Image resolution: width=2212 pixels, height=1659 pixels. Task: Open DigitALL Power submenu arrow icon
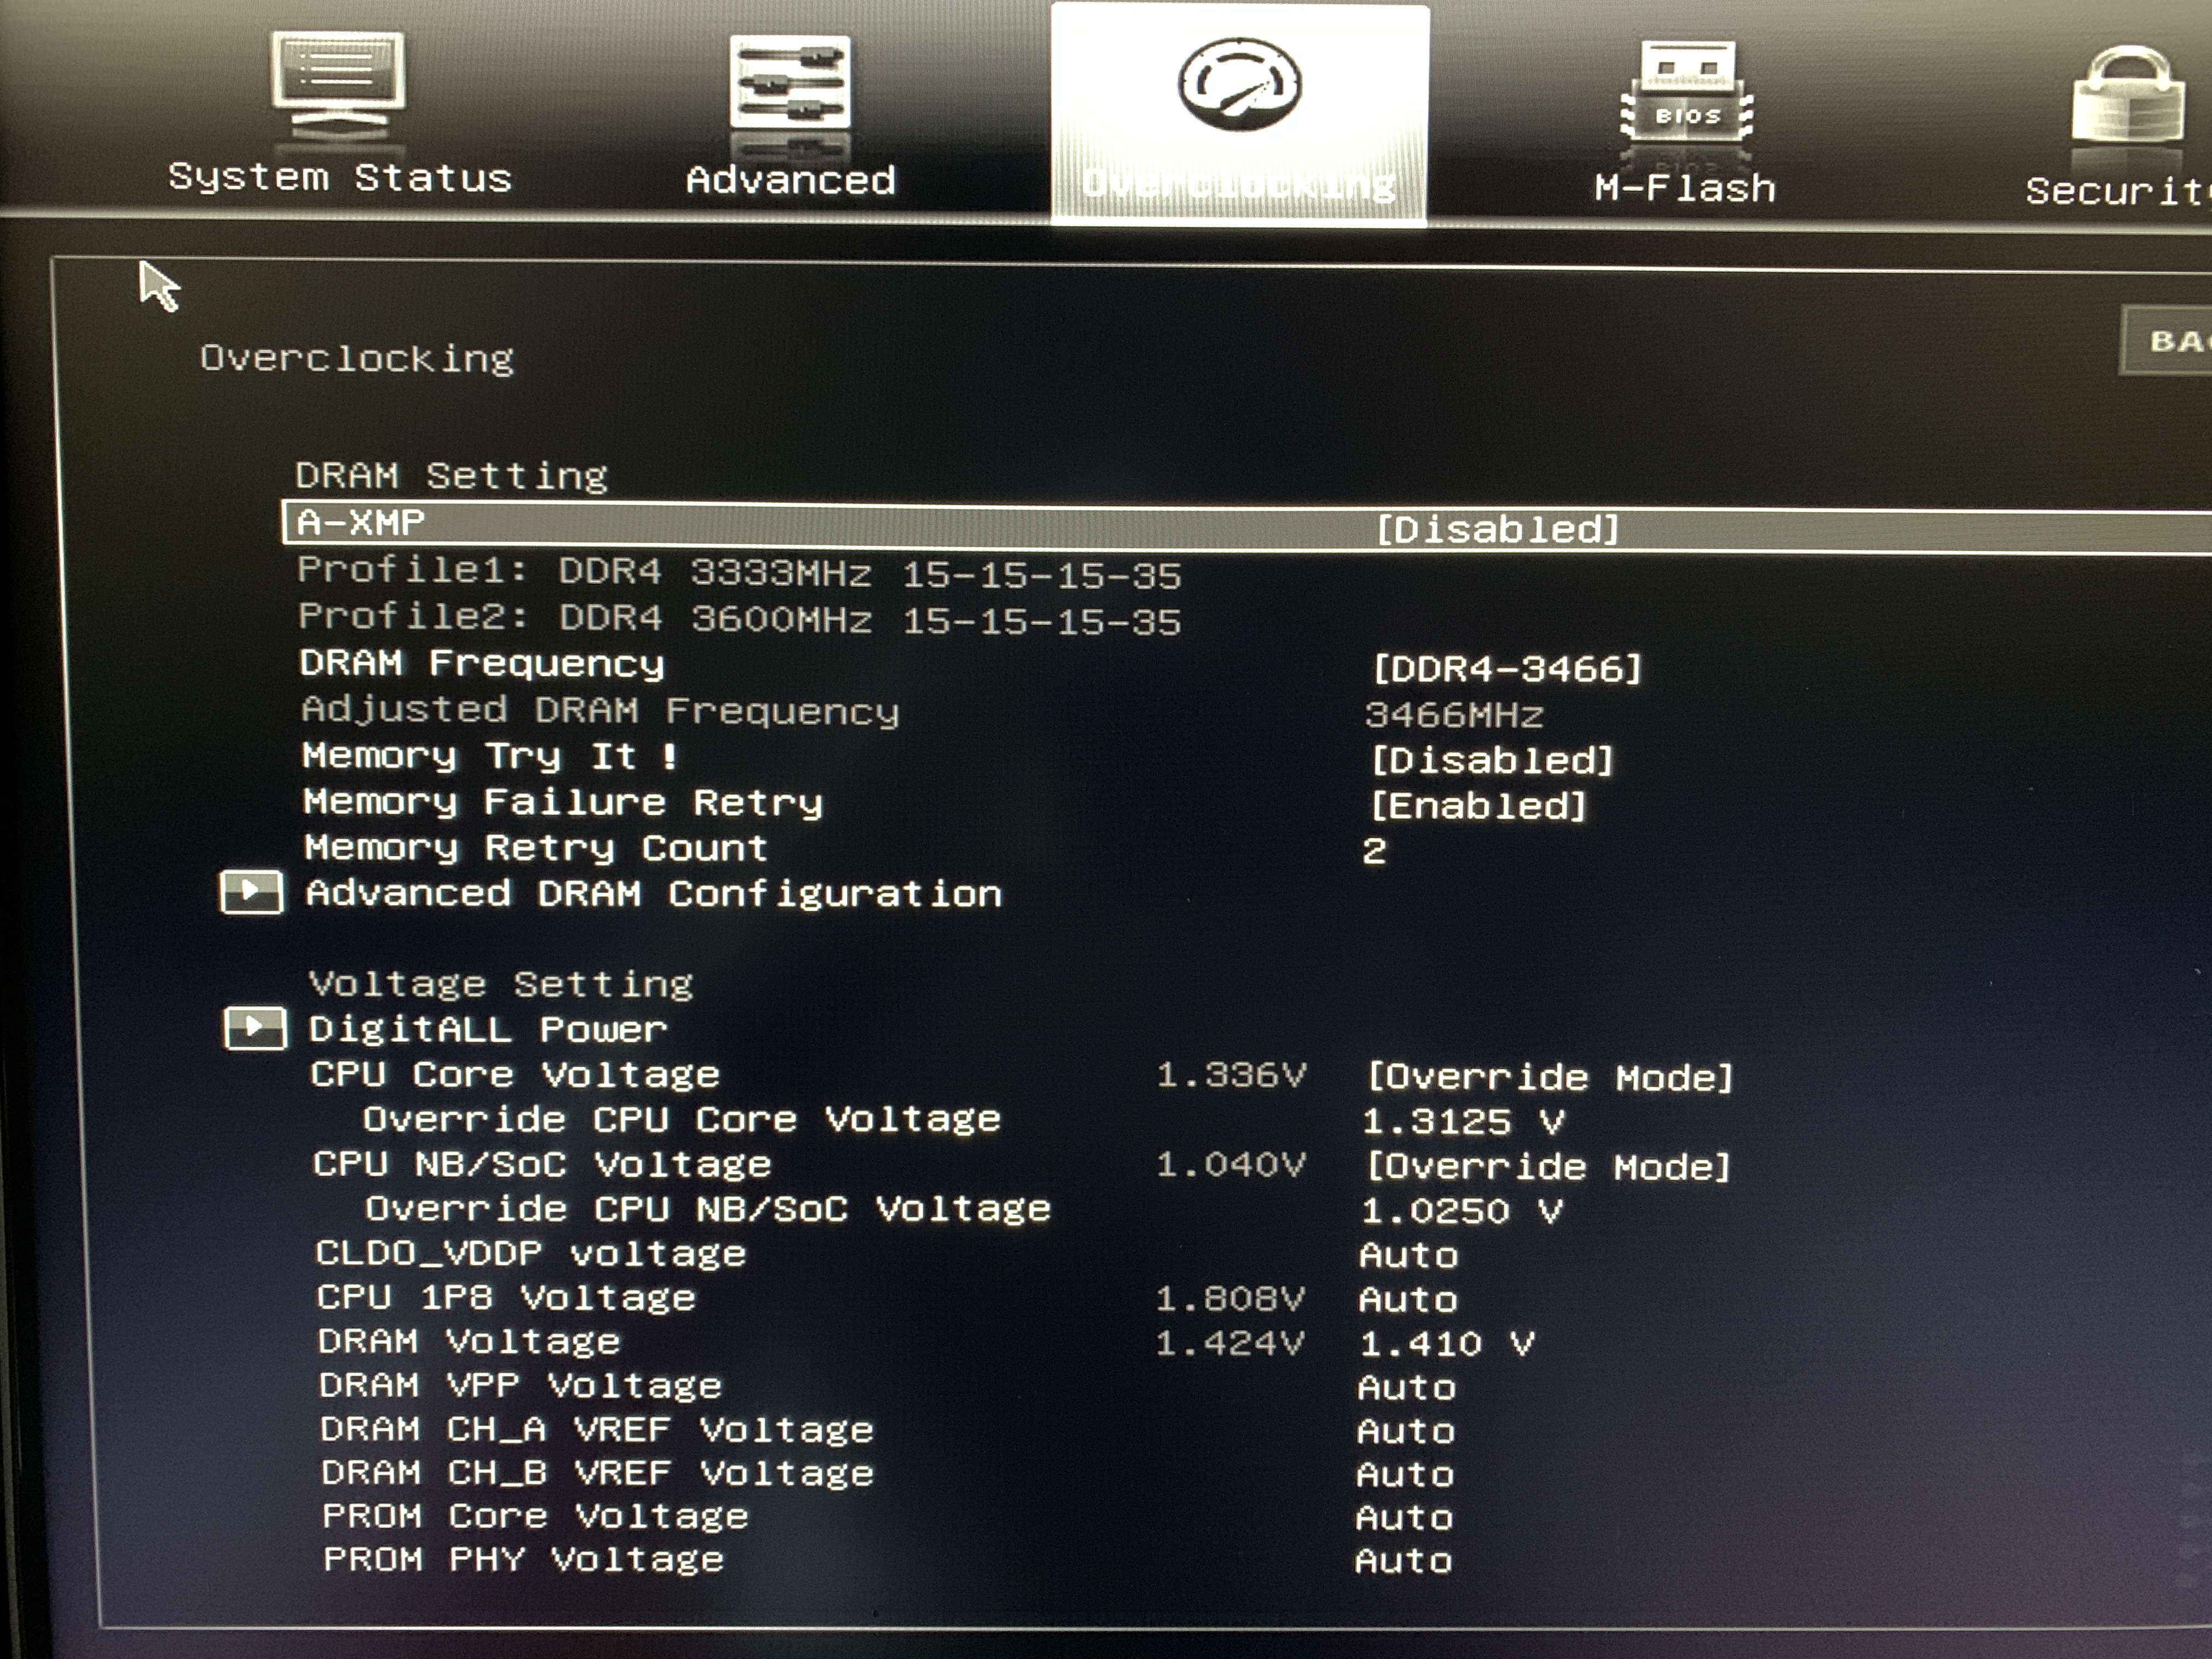tap(255, 1028)
